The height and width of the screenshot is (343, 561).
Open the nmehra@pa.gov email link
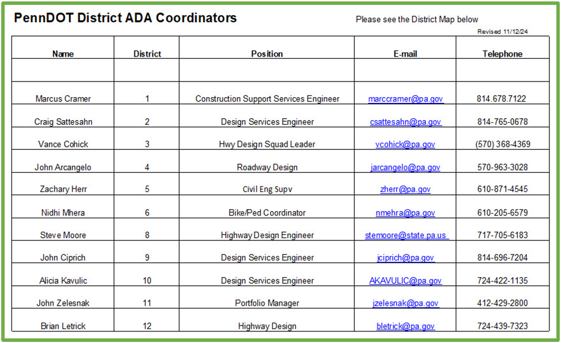point(405,213)
